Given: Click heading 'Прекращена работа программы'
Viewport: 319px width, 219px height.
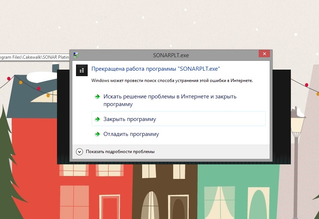Looking at the screenshot, I should click(x=134, y=69).
